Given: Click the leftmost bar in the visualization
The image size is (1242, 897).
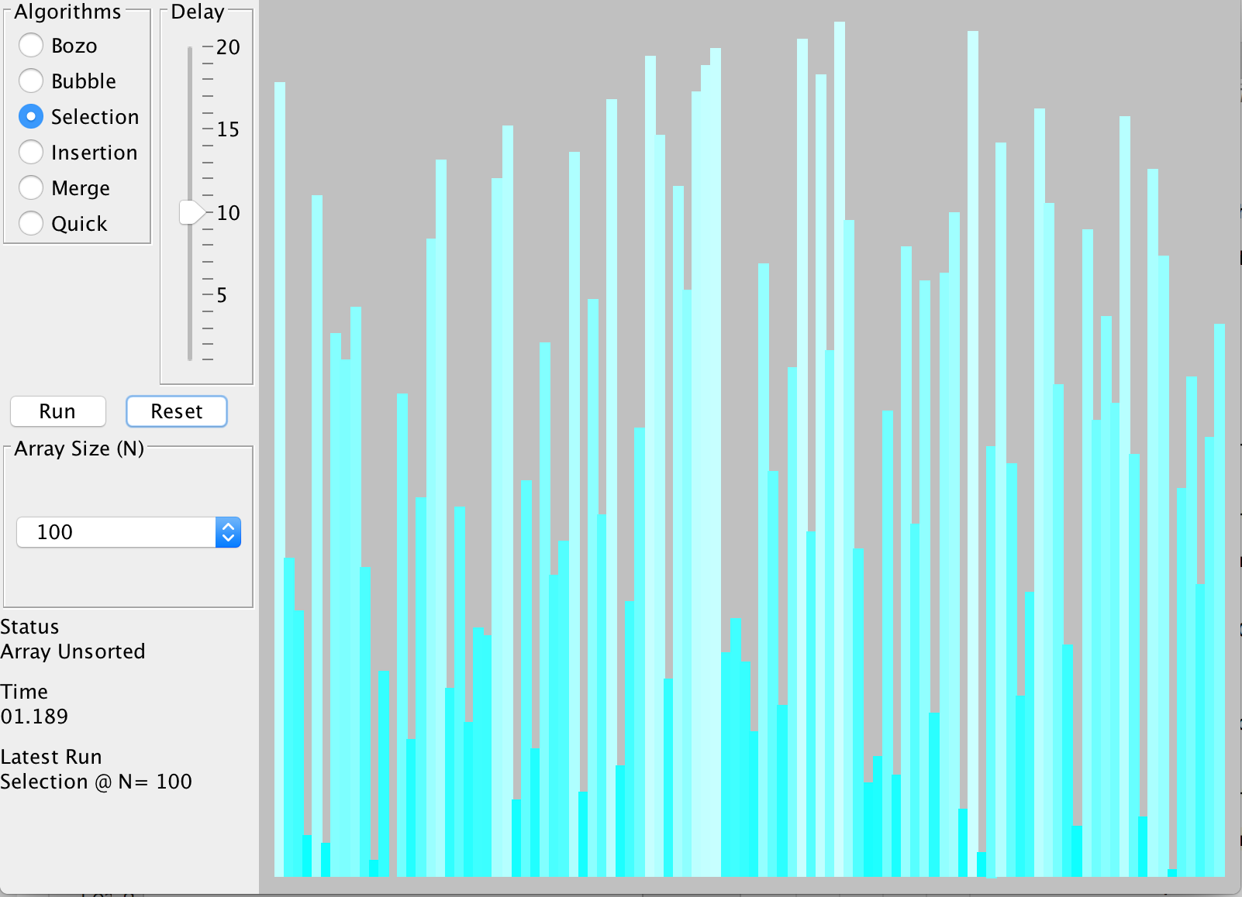Looking at the screenshot, I should 280,480.
